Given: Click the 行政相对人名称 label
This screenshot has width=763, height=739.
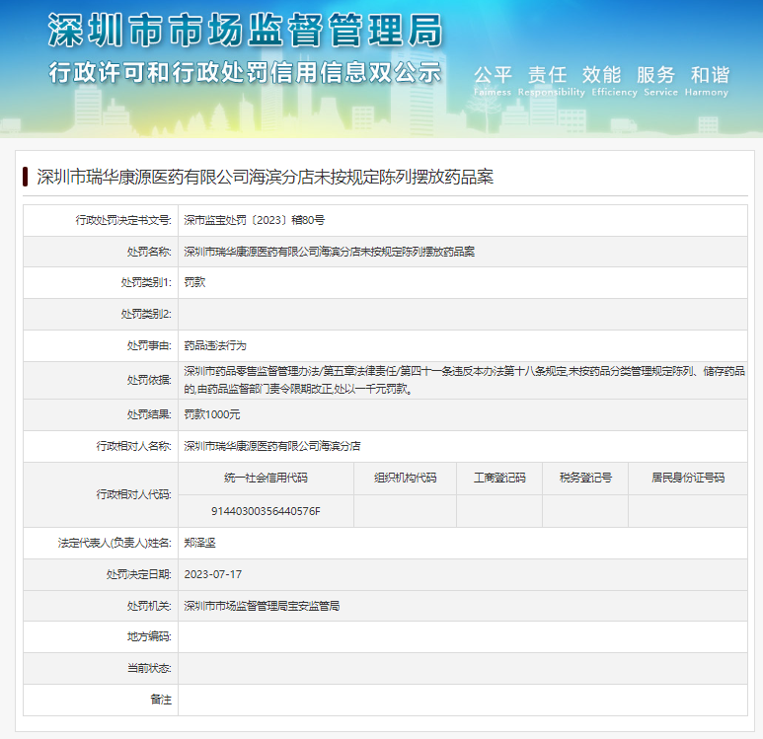Looking at the screenshot, I should (134, 446).
